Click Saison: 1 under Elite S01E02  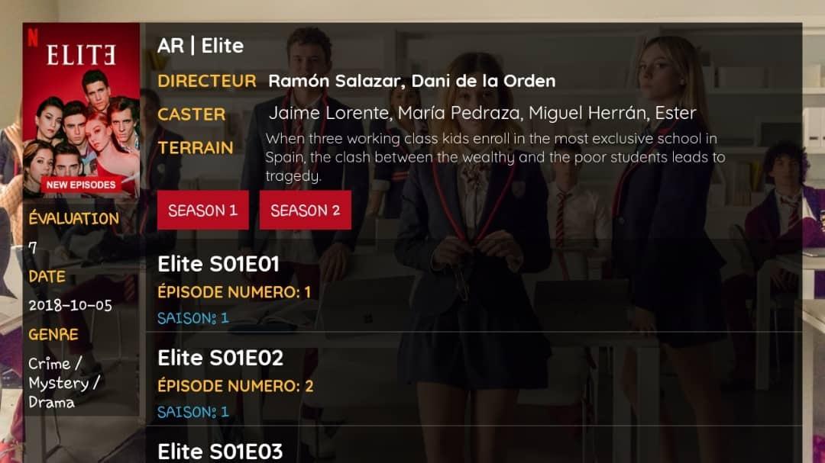point(193,412)
